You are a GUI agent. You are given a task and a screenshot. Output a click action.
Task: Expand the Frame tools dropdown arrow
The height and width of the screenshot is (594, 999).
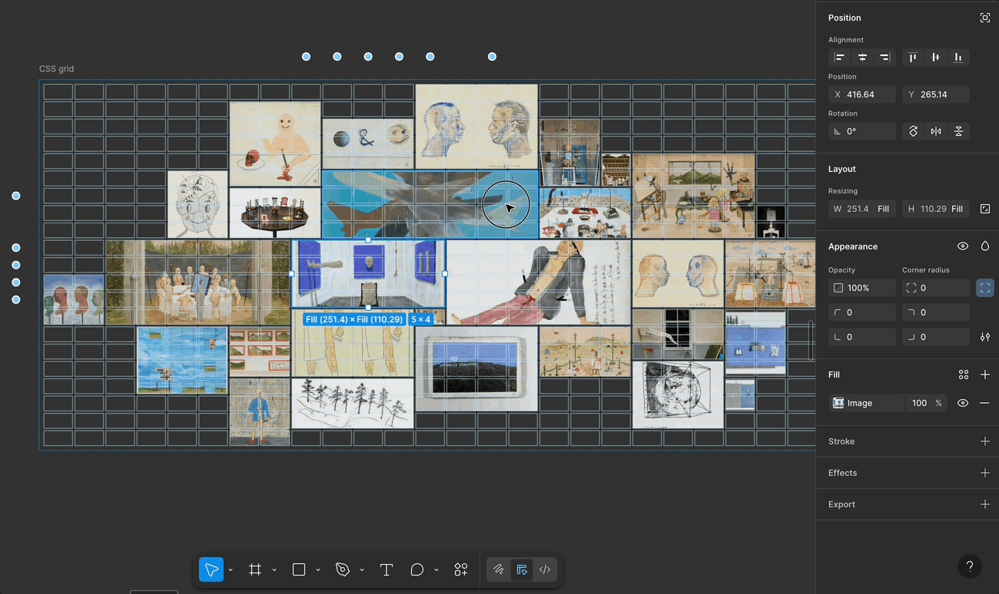(x=274, y=570)
